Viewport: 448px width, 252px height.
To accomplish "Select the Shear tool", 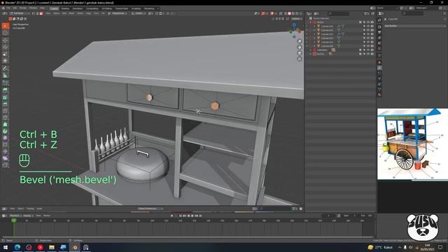I will click(x=6, y=158).
